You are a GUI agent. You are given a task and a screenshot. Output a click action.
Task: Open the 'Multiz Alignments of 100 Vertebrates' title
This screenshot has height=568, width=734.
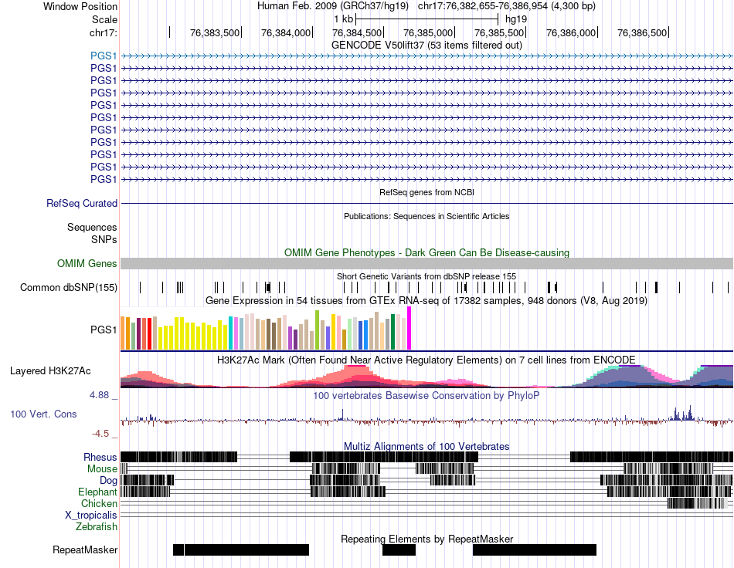pyautogui.click(x=426, y=446)
